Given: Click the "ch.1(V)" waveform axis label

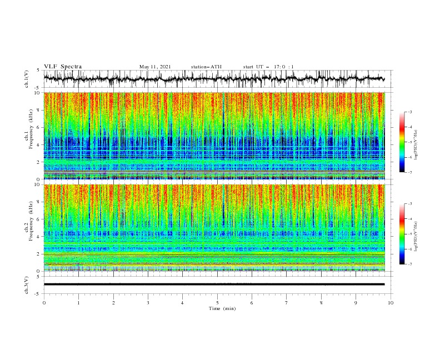Looking at the screenshot, I should pyautogui.click(x=27, y=79).
